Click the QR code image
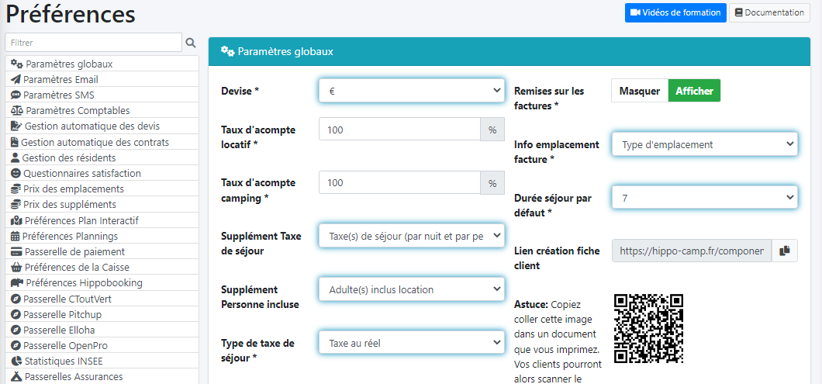This screenshot has height=384, width=822. (648, 328)
